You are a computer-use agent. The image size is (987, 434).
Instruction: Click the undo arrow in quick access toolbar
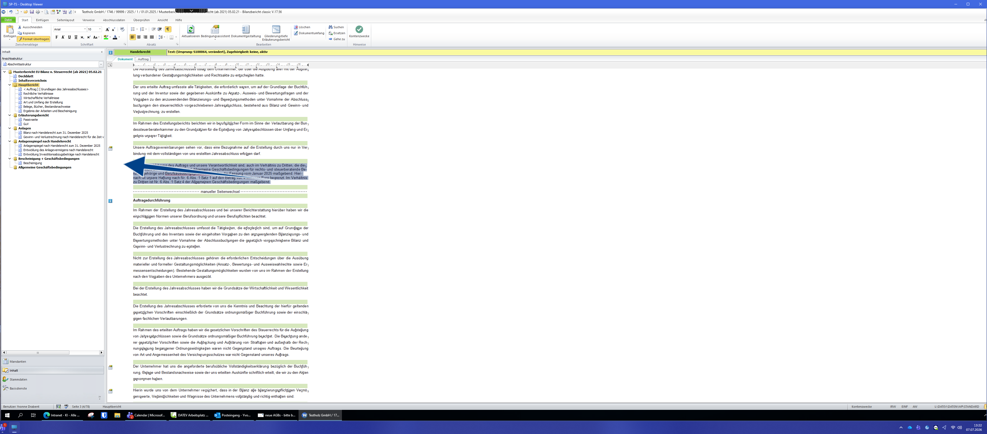(11, 12)
